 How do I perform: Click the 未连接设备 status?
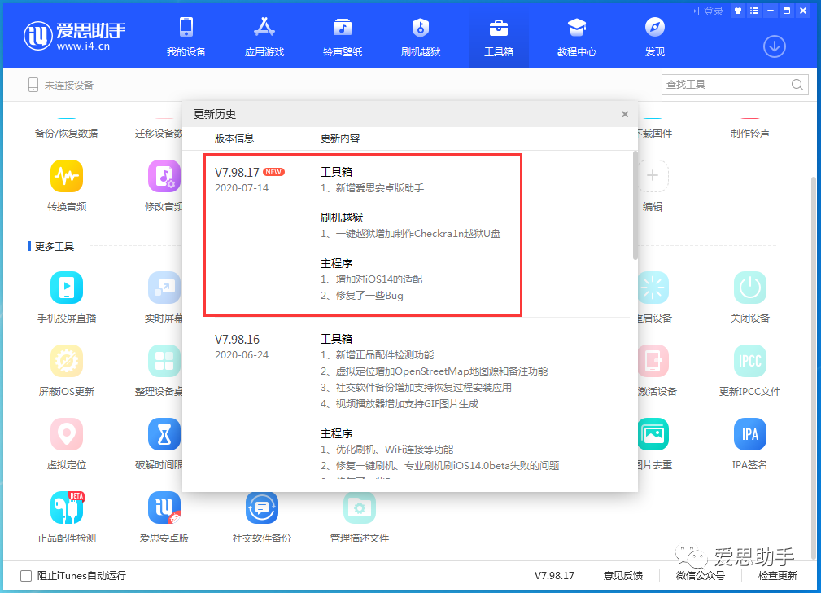point(61,85)
